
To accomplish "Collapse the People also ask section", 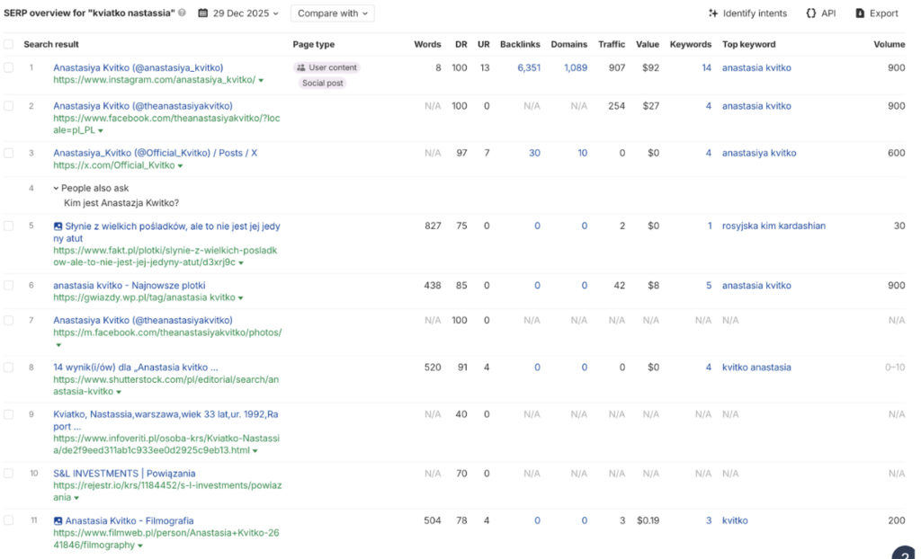I will point(56,189).
